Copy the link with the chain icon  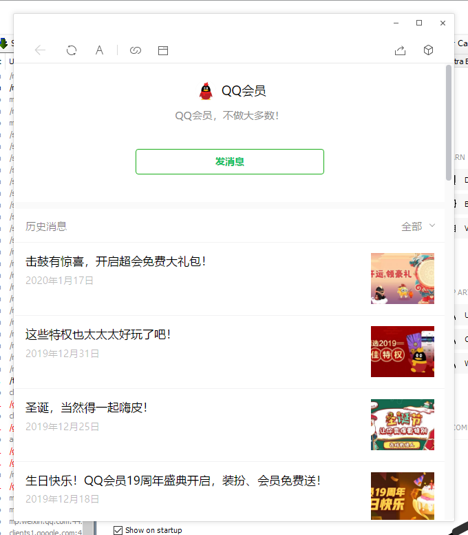(x=136, y=50)
